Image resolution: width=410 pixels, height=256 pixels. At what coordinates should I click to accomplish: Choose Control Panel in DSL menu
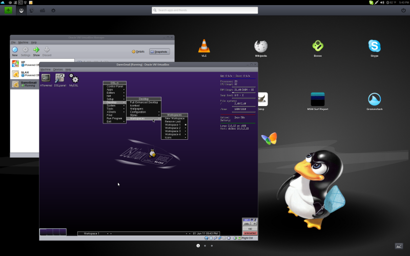pyautogui.click(x=114, y=86)
